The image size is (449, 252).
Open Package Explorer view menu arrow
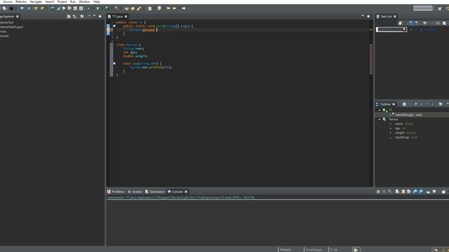click(89, 16)
